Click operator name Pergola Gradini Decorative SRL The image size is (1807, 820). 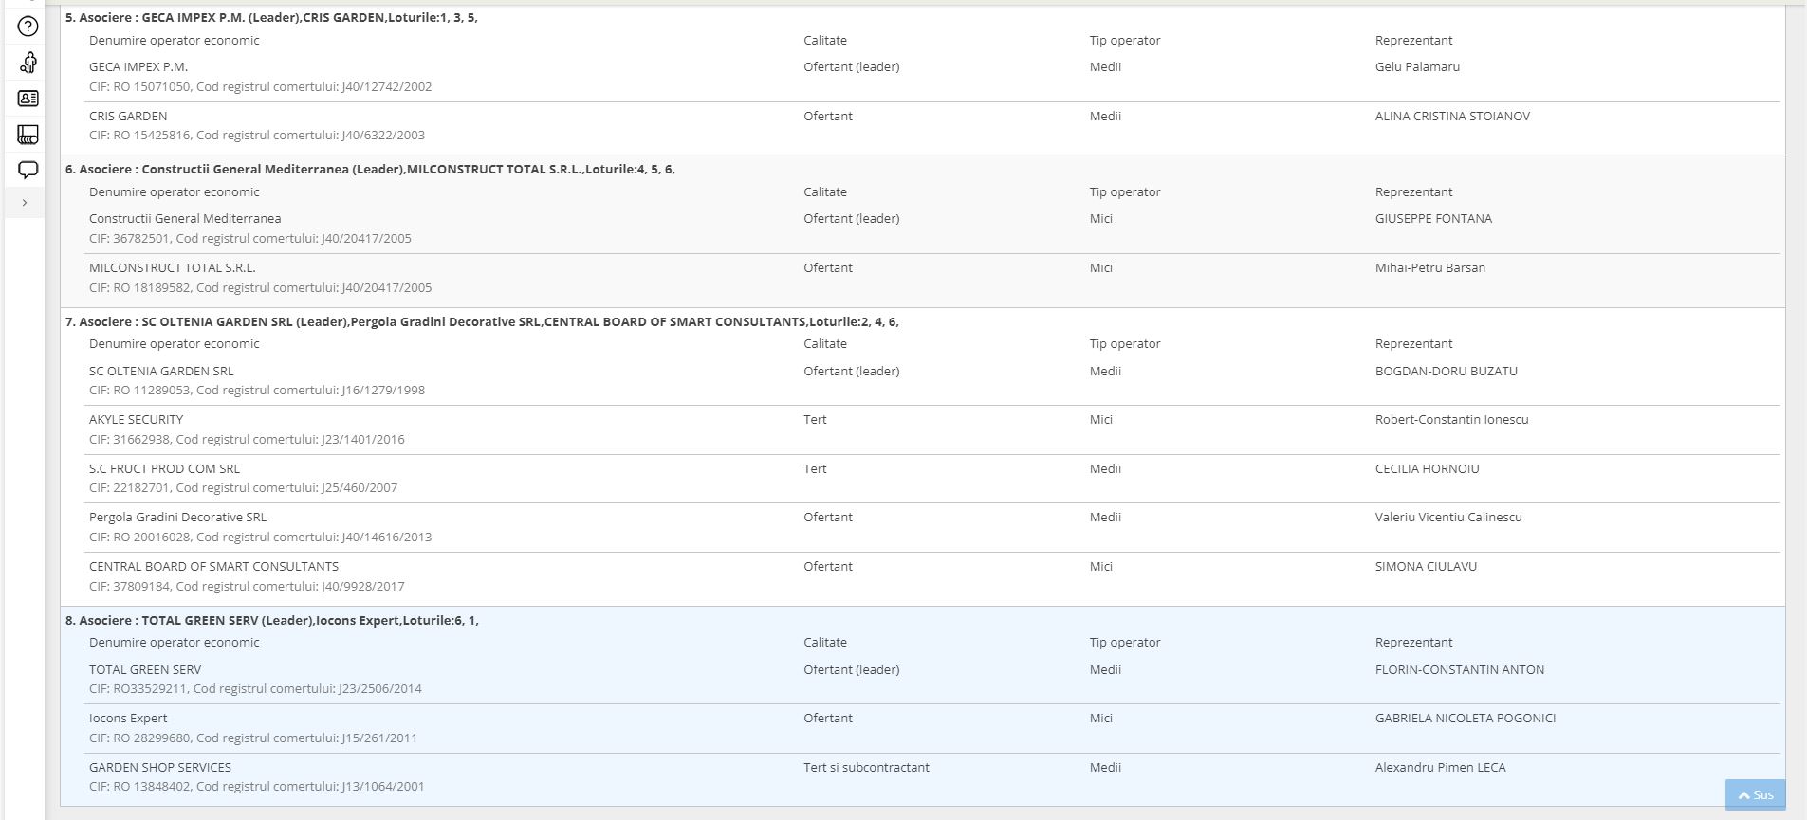click(x=177, y=517)
